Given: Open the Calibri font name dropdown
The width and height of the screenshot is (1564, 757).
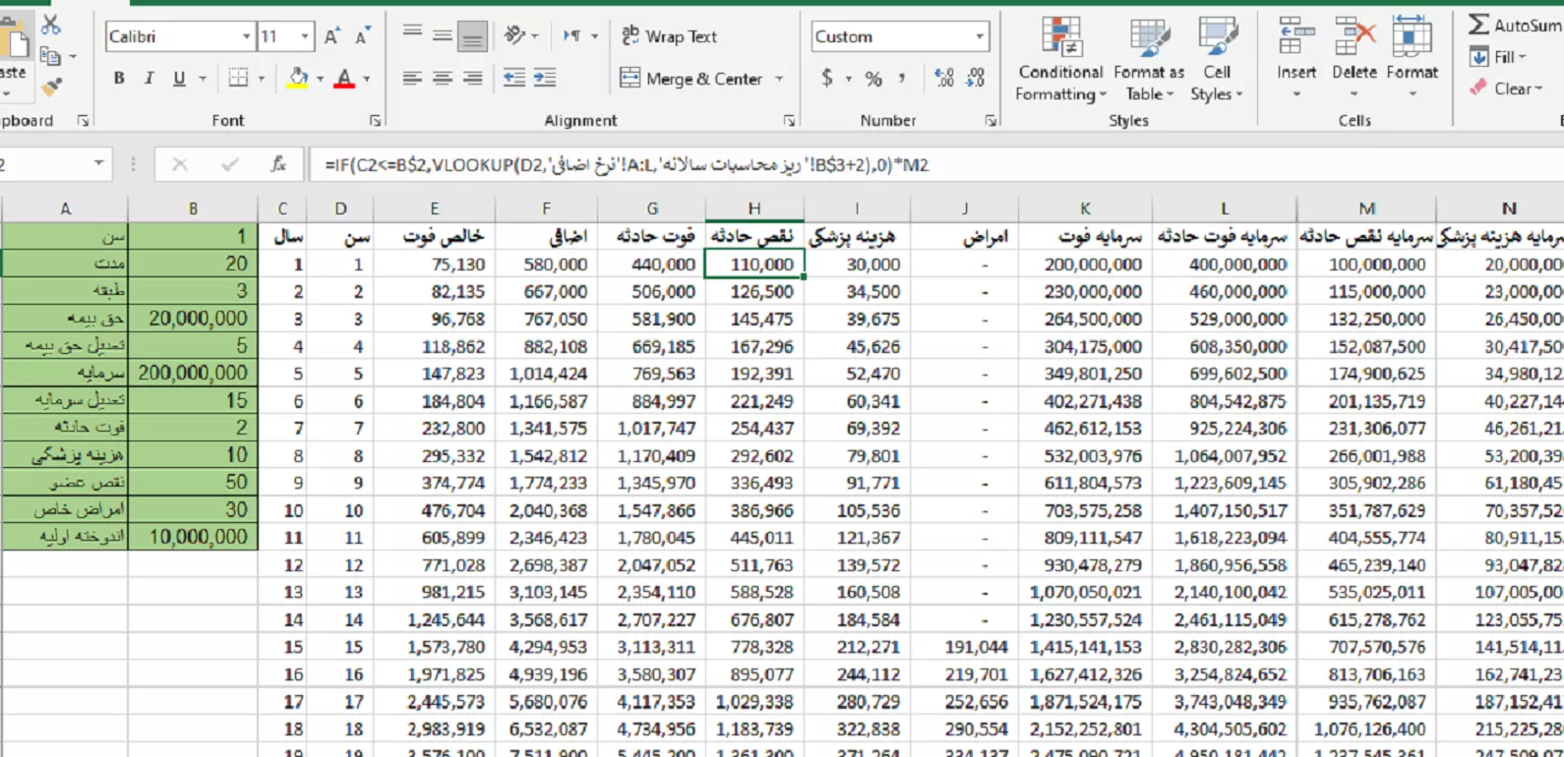Looking at the screenshot, I should coord(246,36).
